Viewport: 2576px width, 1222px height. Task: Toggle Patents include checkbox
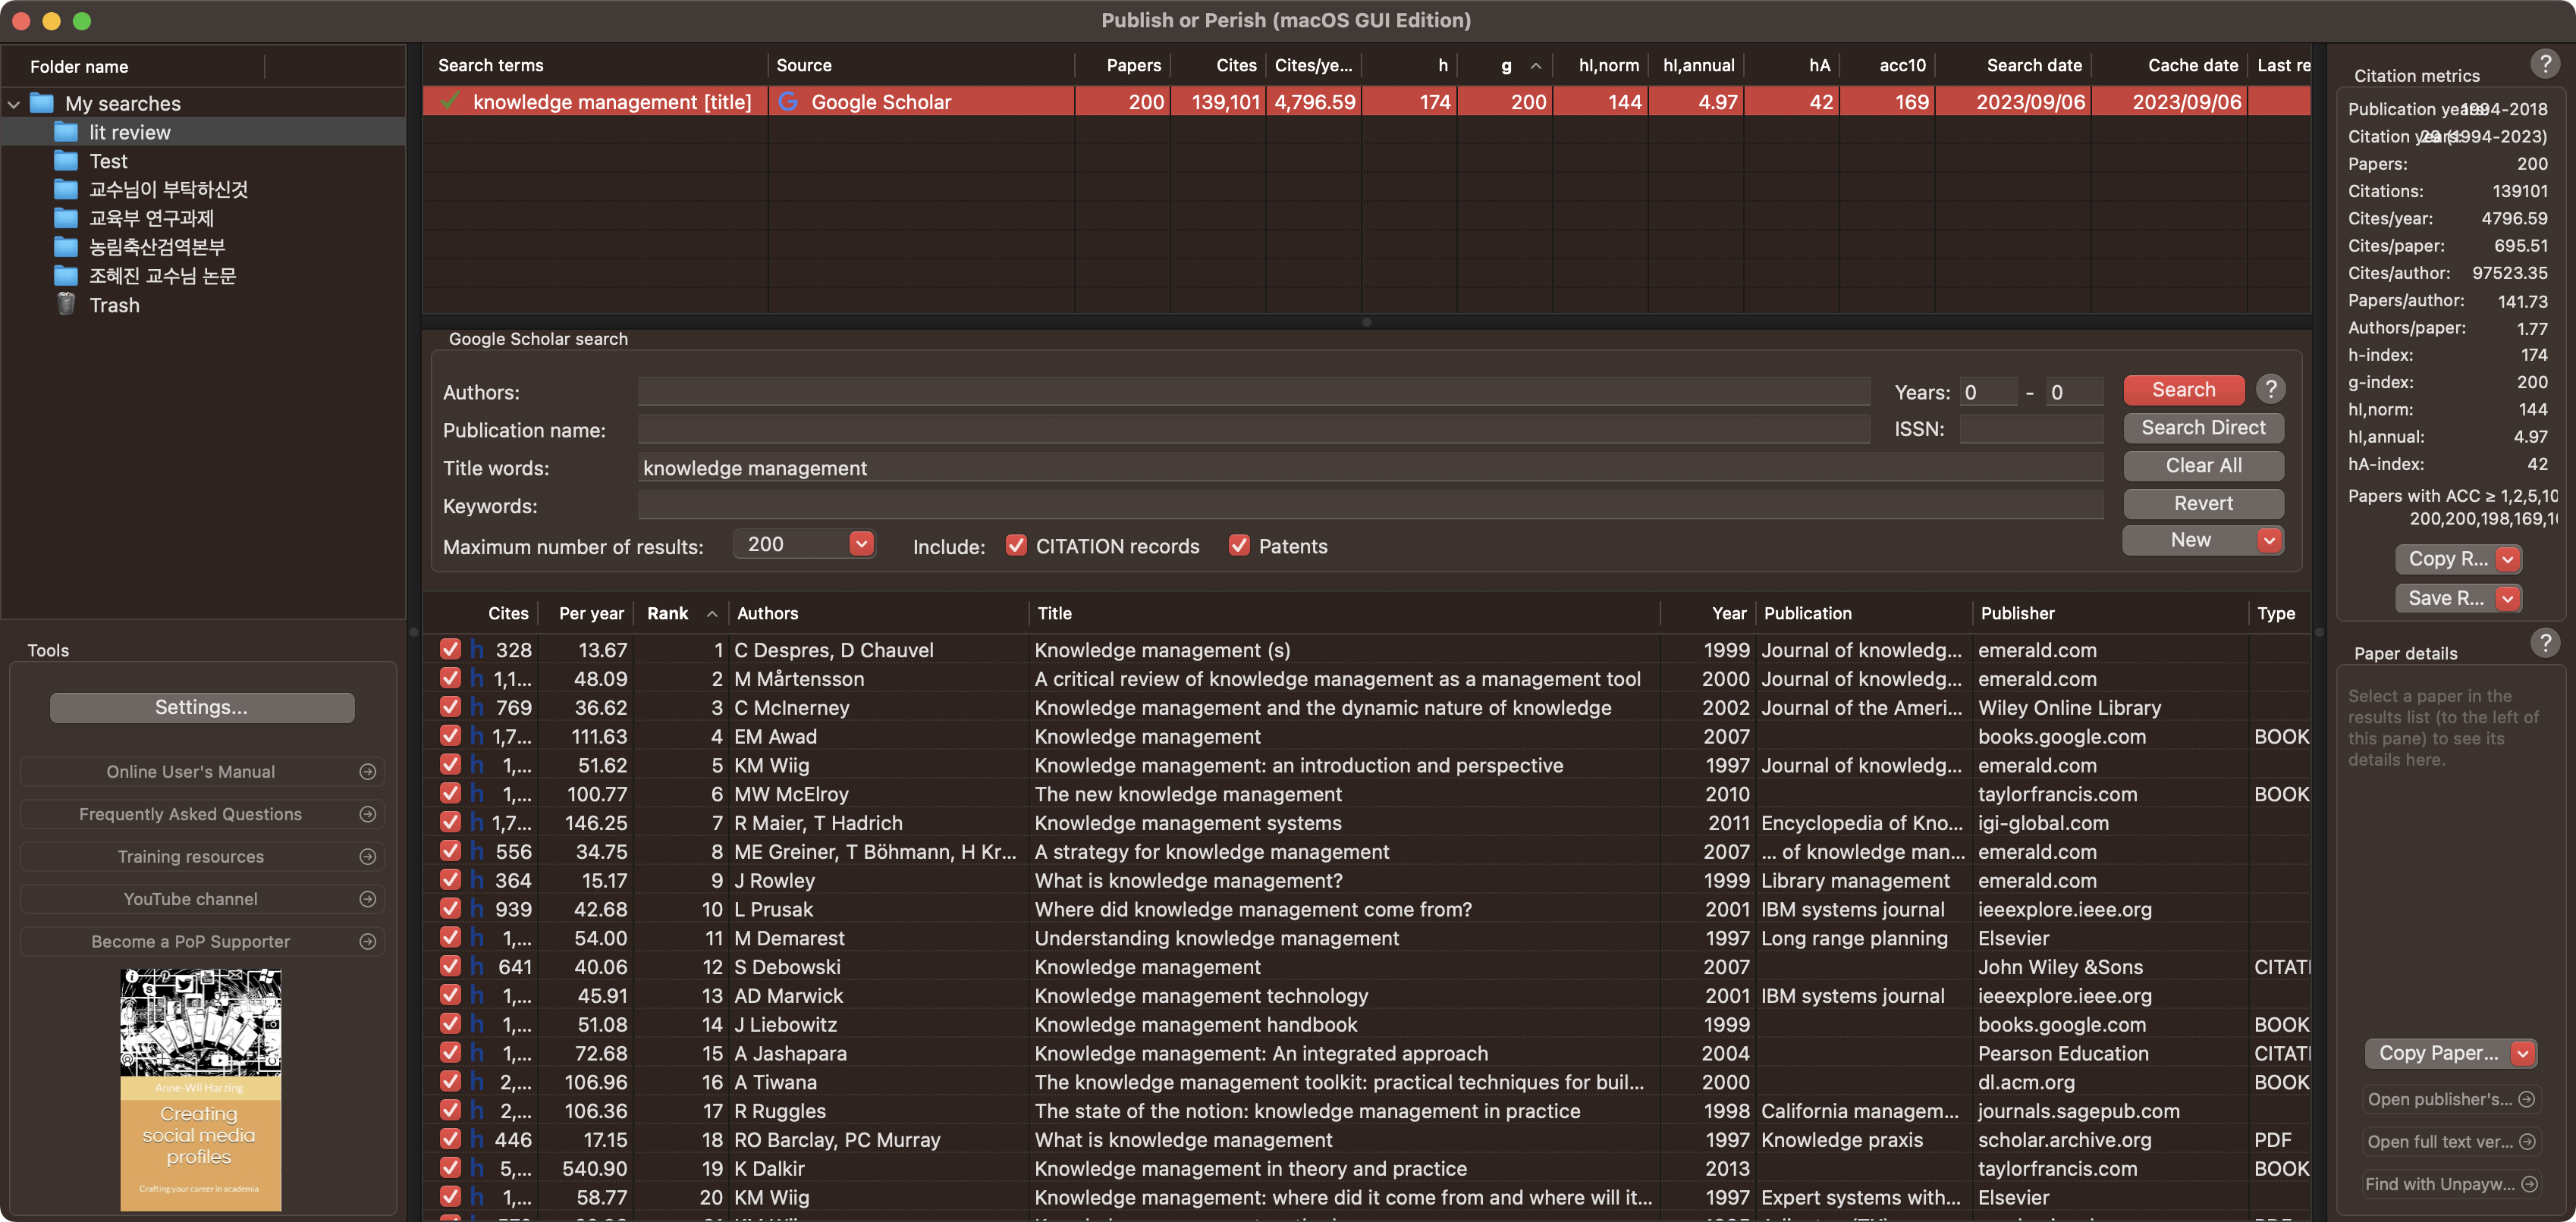(x=1240, y=544)
